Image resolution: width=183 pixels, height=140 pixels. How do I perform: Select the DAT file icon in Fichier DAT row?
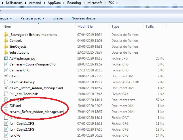(6, 117)
